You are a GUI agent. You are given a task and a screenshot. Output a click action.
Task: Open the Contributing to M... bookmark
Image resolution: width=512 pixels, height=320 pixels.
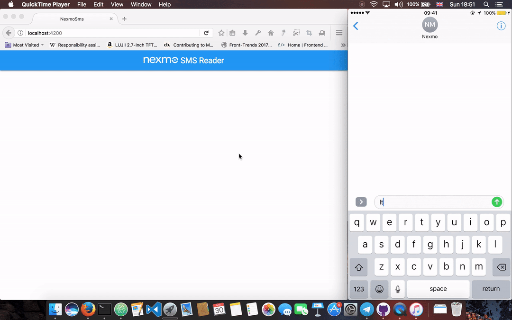click(x=189, y=45)
